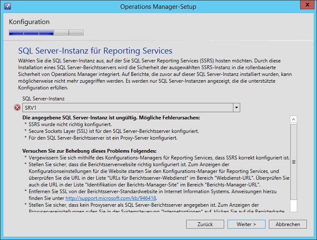
Task: Click the Operations Manager setup title icon
Action: click(x=8, y=6)
